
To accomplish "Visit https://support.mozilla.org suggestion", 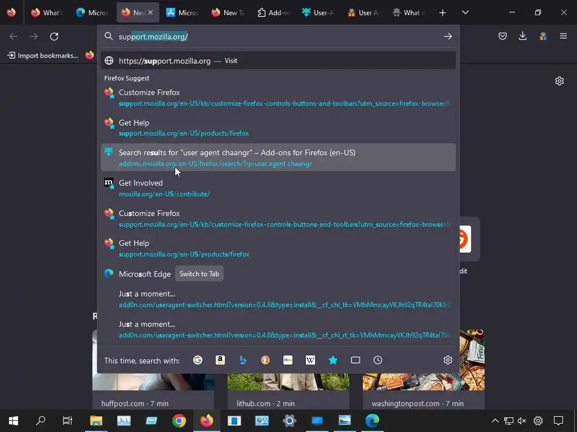I will [278, 61].
